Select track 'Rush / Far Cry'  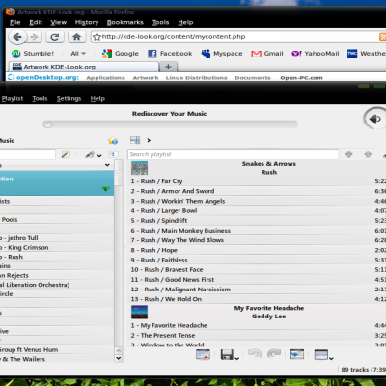pos(257,181)
